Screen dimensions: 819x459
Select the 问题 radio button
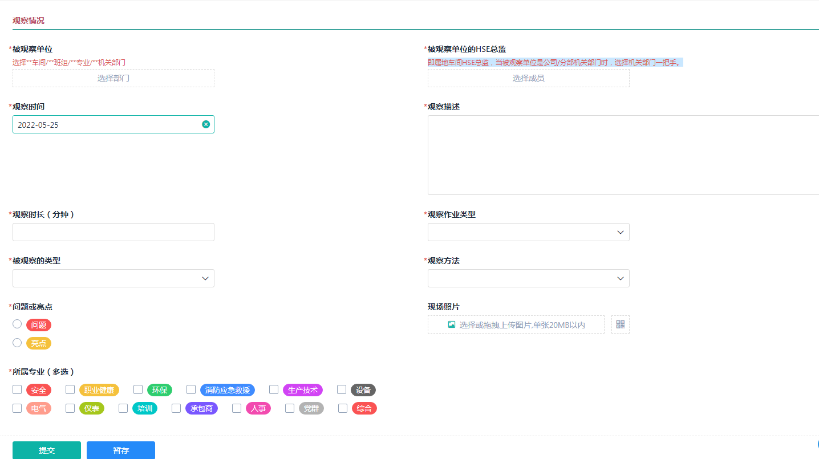point(17,324)
